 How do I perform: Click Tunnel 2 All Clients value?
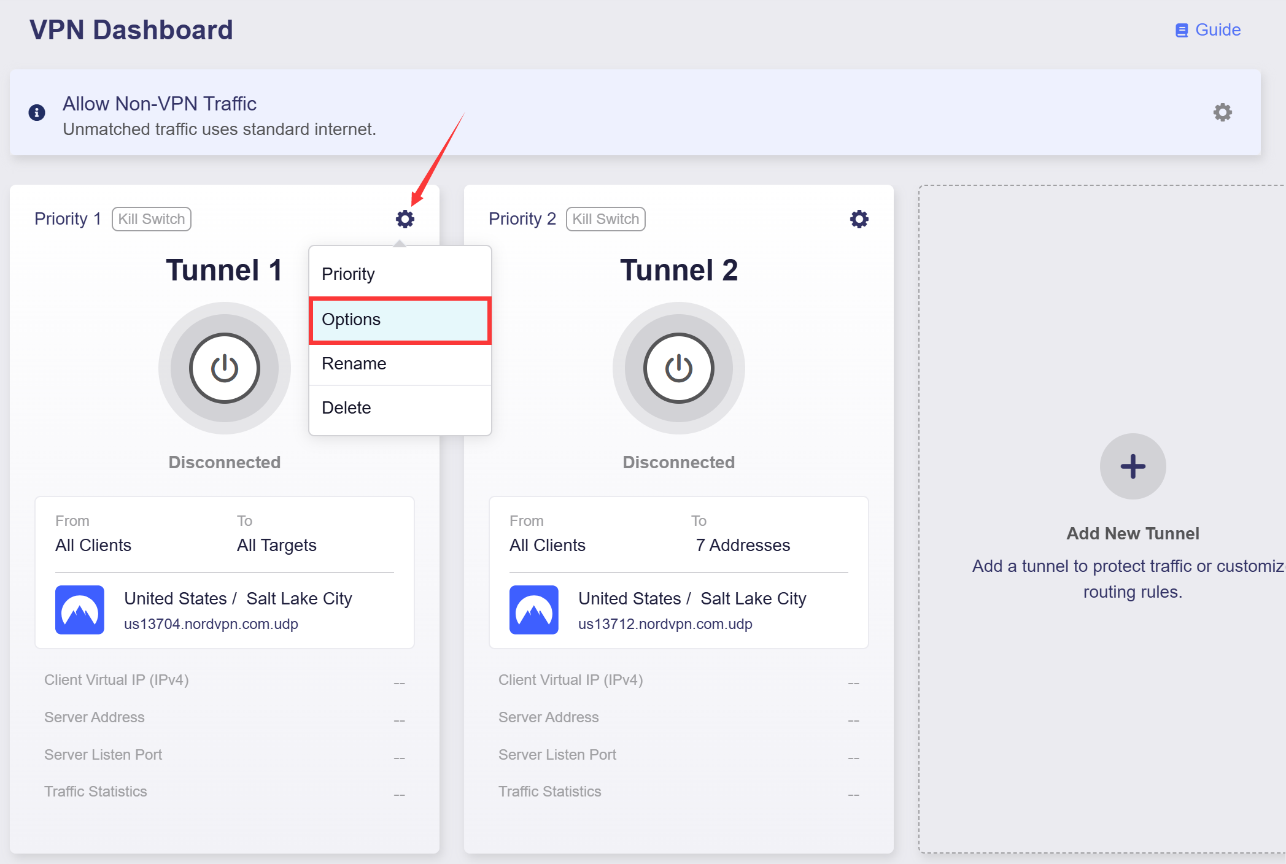point(548,546)
